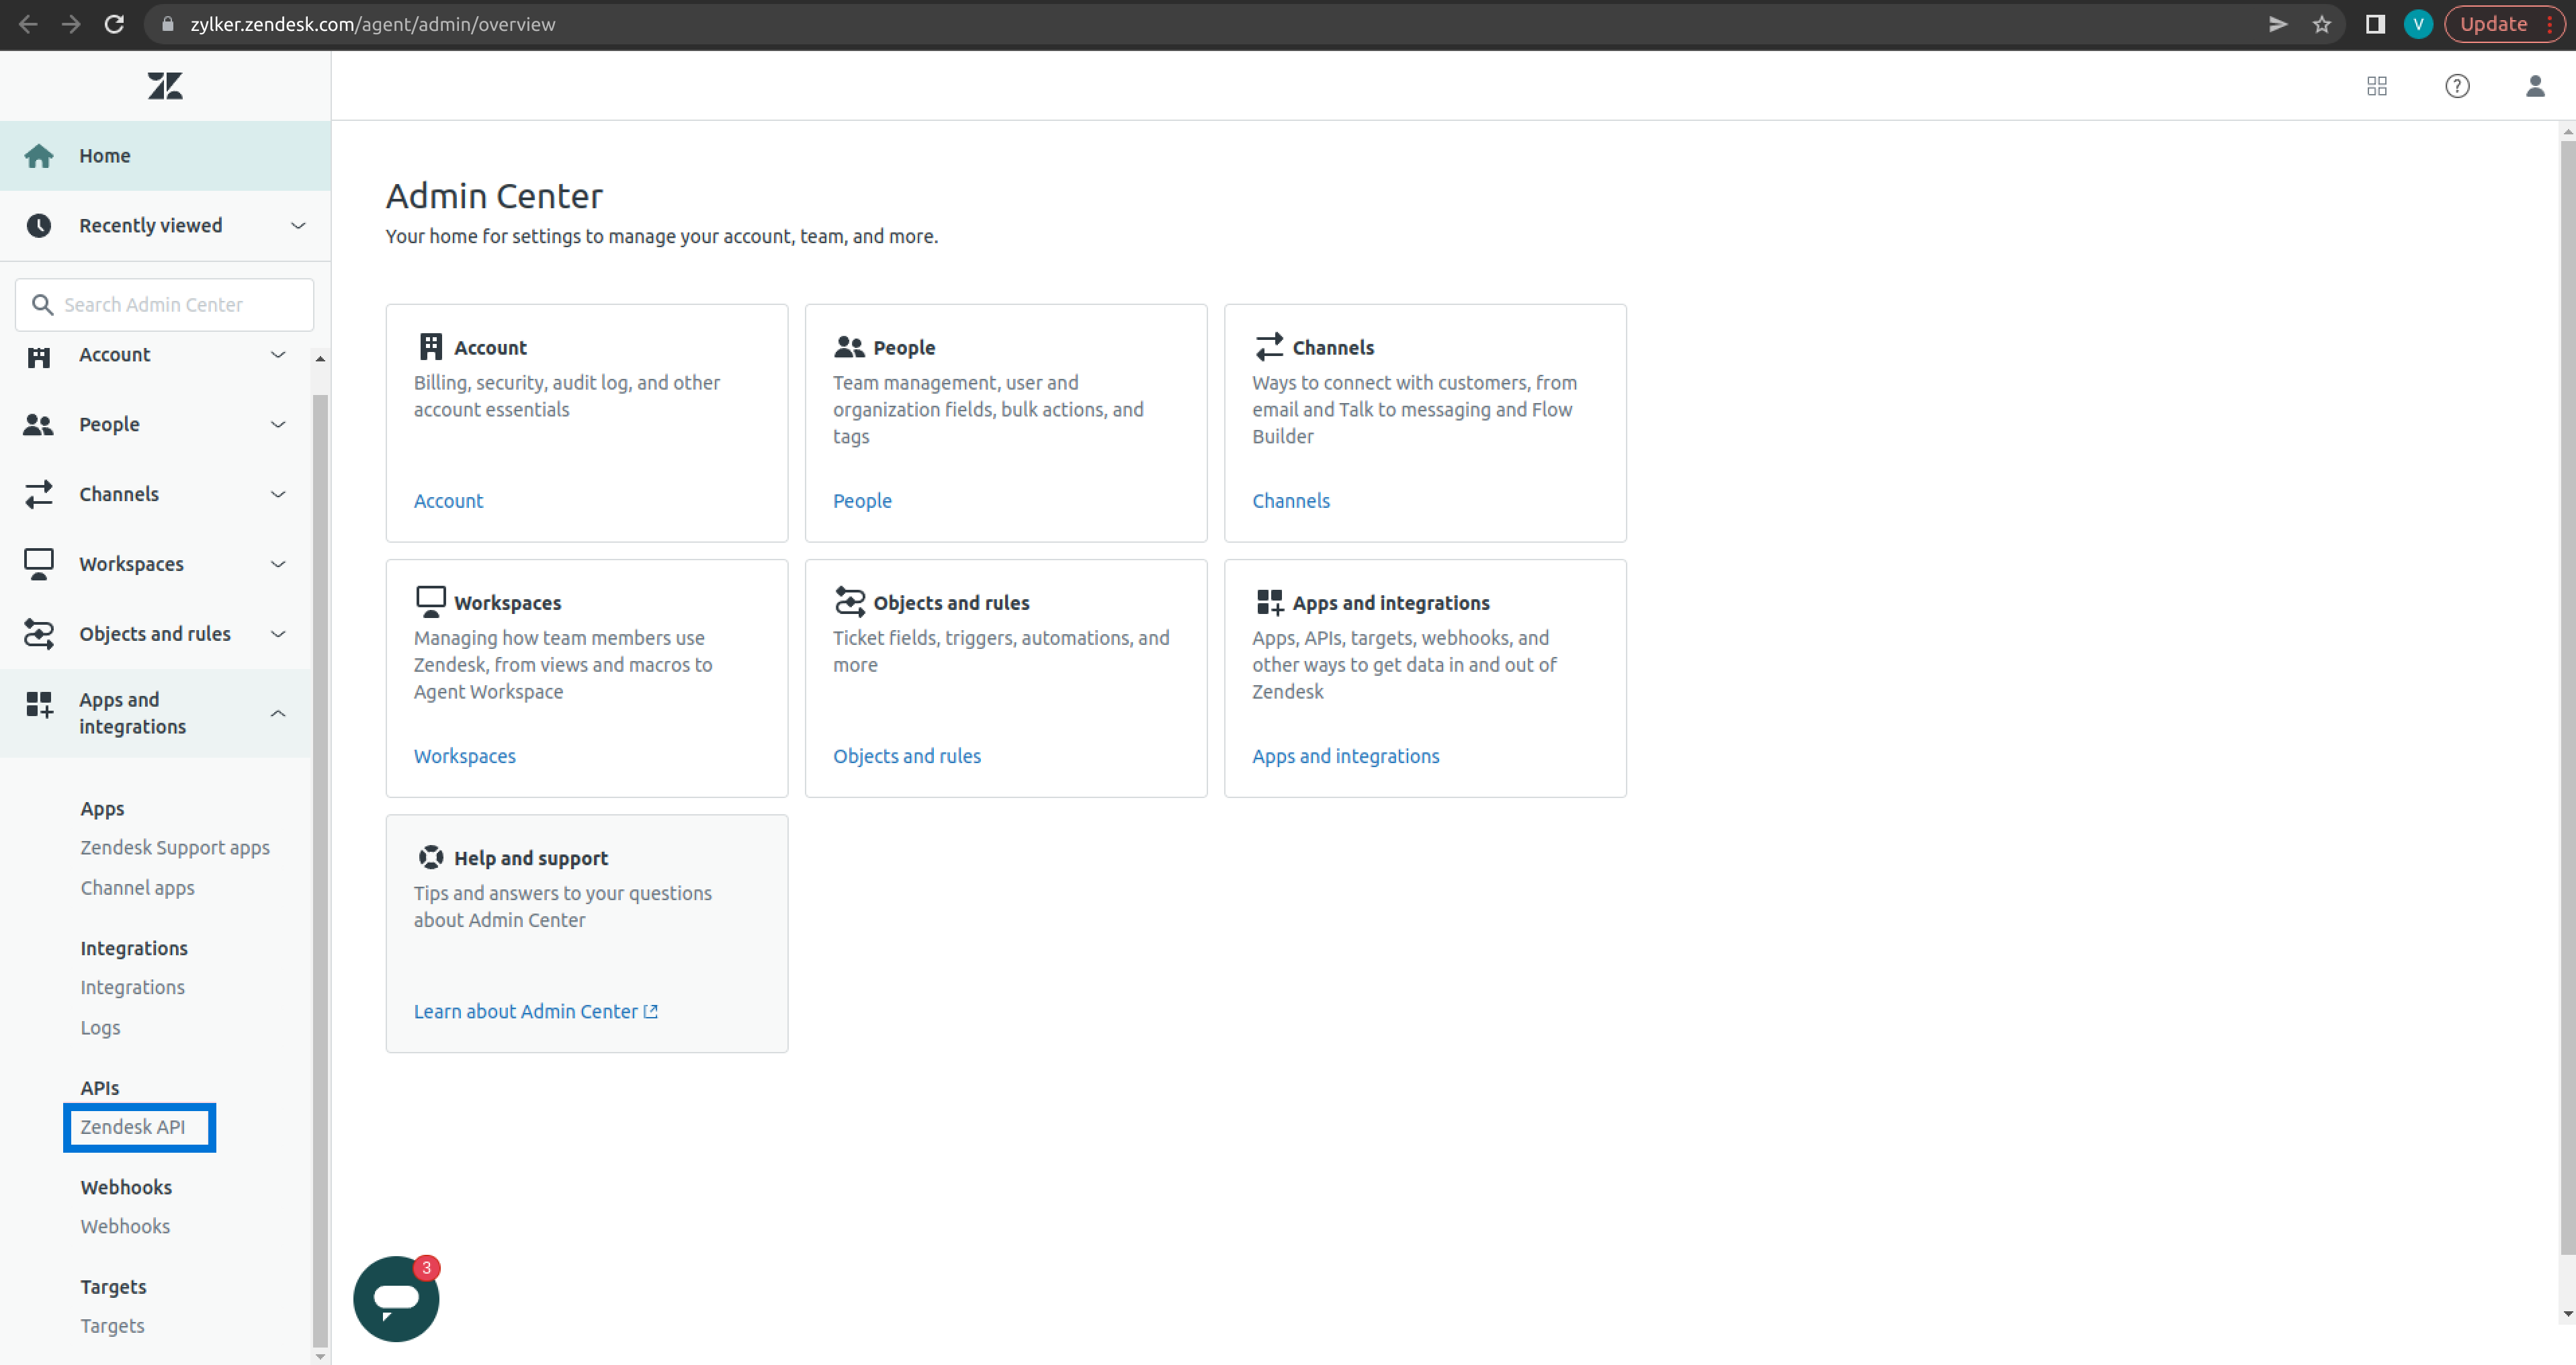Image resolution: width=2576 pixels, height=1365 pixels.
Task: Click the user profile icon top right
Action: (2536, 86)
